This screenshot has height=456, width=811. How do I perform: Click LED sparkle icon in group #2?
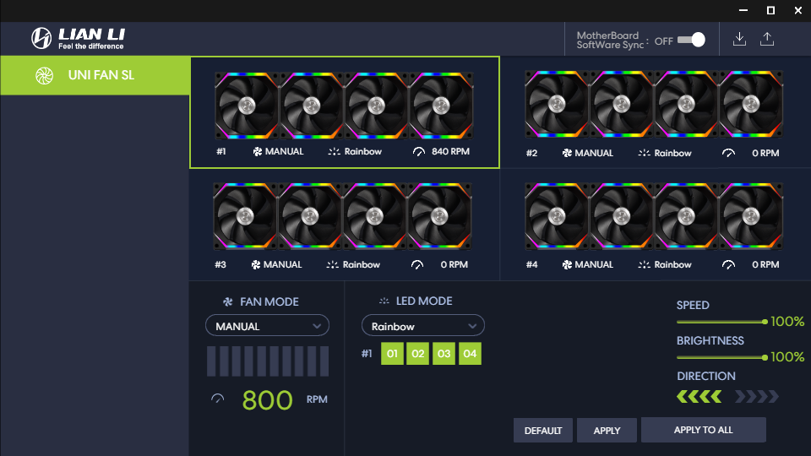click(x=644, y=153)
